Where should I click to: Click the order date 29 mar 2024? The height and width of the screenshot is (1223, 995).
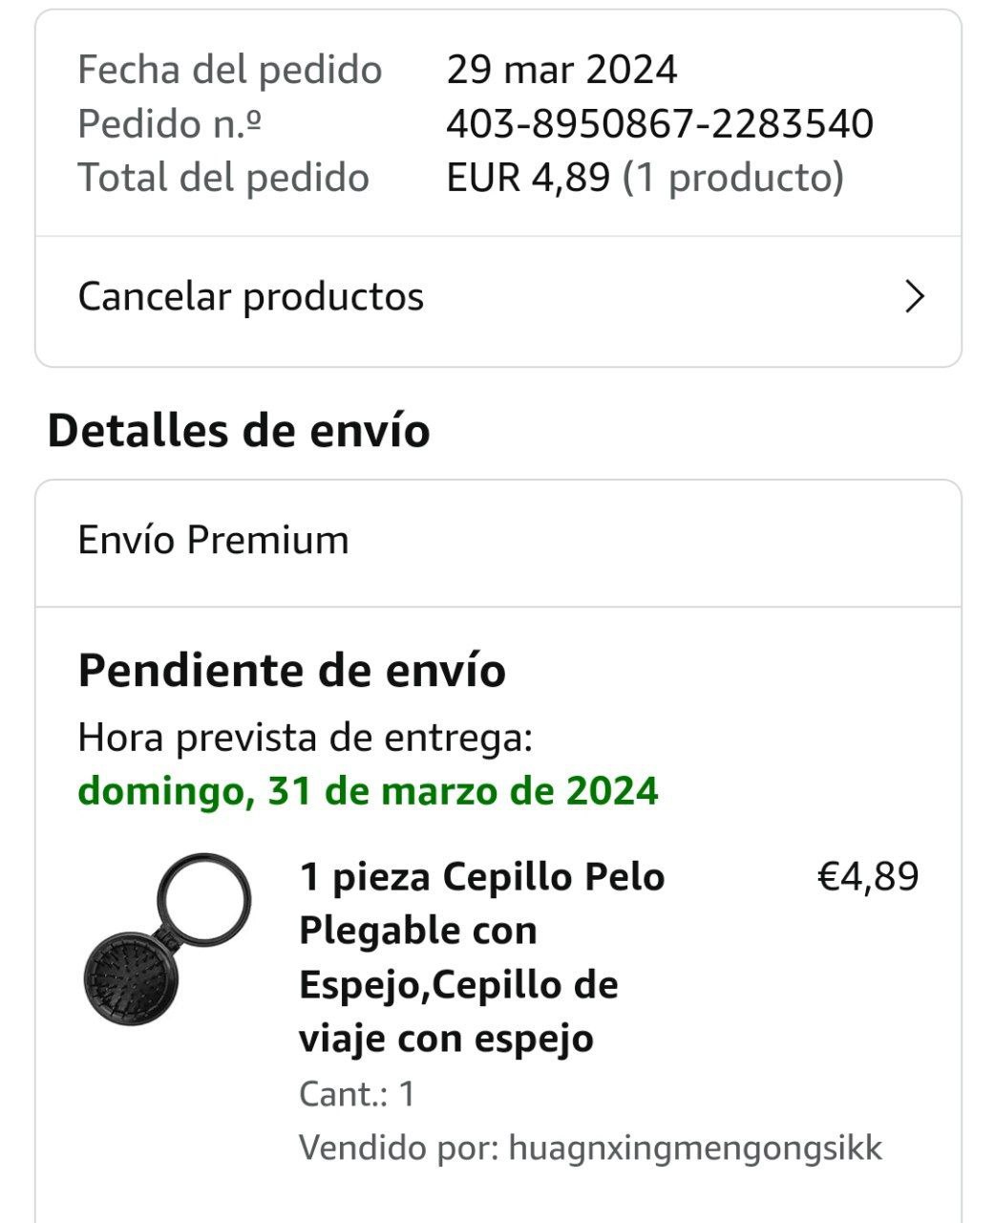tap(561, 70)
